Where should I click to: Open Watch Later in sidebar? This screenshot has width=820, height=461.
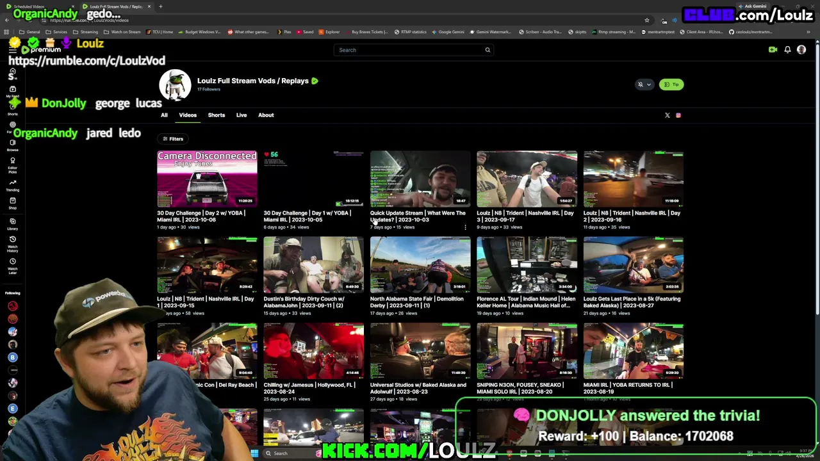(x=12, y=266)
